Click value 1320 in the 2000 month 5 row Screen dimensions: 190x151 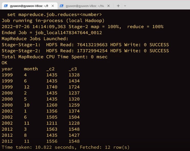tap(74, 99)
